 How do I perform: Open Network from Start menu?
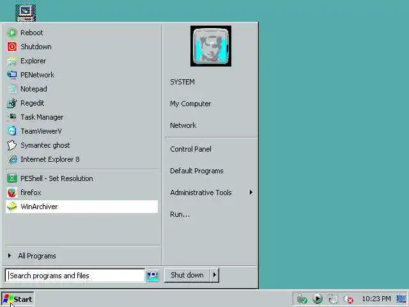click(183, 125)
